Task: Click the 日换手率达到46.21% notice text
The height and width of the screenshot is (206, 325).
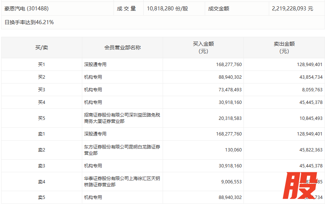Action: [29, 22]
